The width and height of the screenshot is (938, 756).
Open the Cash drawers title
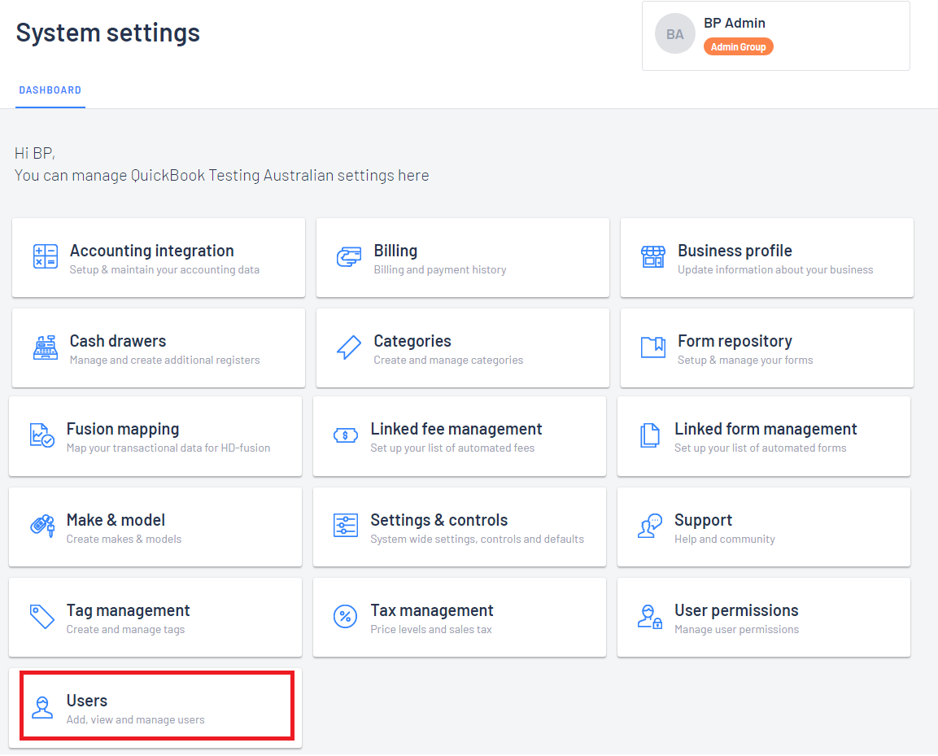pyautogui.click(x=118, y=341)
